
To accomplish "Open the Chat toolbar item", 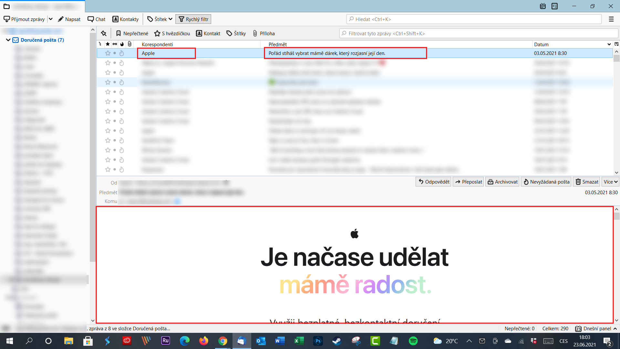I will coord(97,19).
